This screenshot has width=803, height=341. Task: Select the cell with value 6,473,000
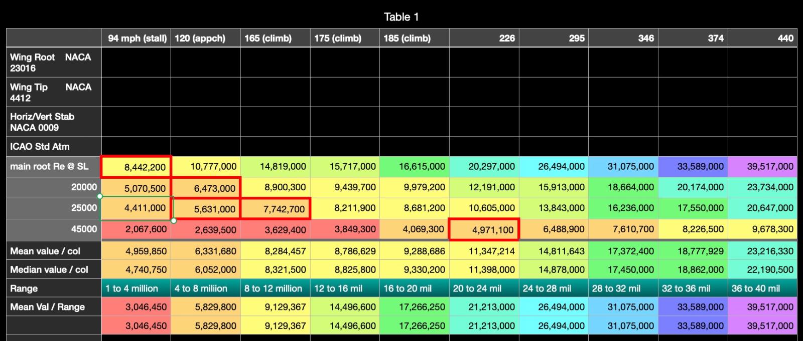point(205,188)
